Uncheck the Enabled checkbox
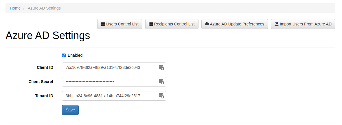Image resolution: width=342 pixels, height=125 pixels. point(64,55)
